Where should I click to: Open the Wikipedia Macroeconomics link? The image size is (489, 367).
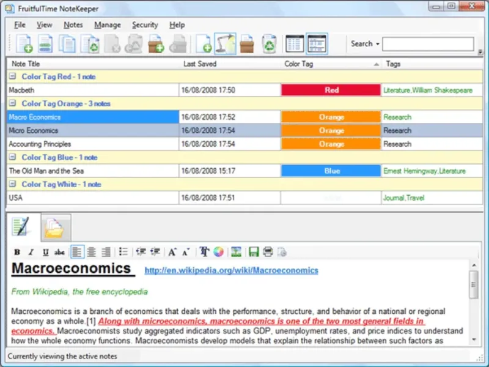tap(231, 270)
